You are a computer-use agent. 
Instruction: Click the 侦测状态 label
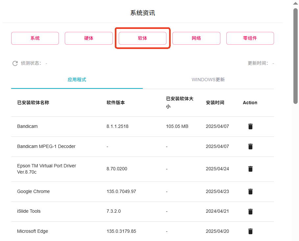point(31,63)
